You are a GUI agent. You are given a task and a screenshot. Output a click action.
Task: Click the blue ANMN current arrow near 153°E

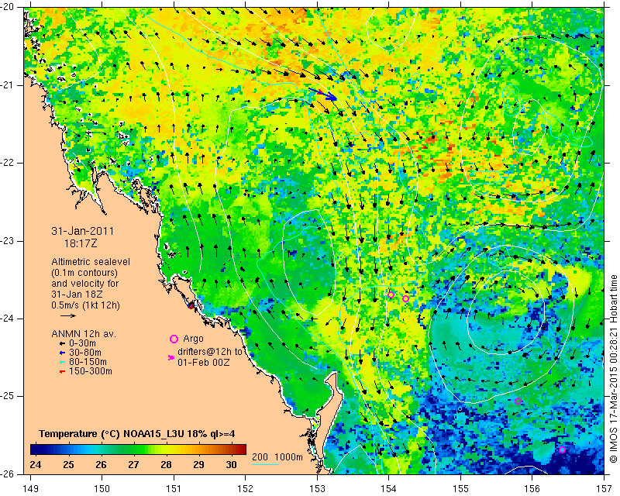tap(322, 94)
